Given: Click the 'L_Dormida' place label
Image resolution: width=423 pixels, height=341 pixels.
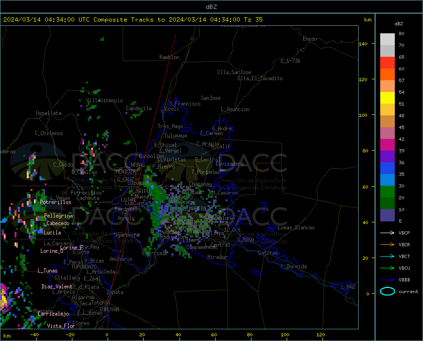Looking at the screenshot, I should point(293,266).
